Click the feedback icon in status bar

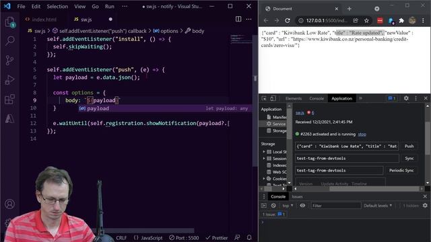pos(237,237)
